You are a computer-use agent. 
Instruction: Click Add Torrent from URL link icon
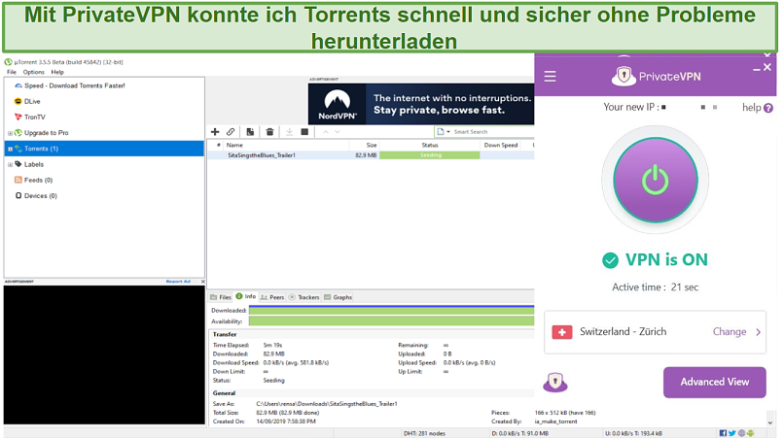tap(231, 132)
